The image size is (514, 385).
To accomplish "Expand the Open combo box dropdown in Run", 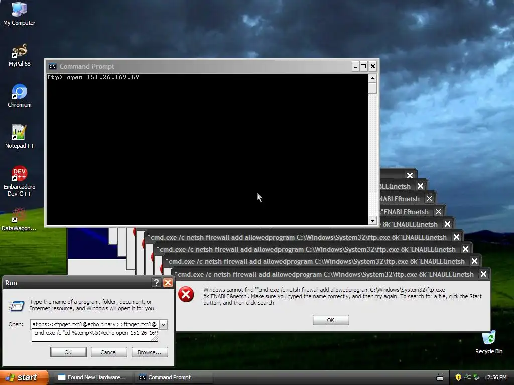I will [x=163, y=324].
